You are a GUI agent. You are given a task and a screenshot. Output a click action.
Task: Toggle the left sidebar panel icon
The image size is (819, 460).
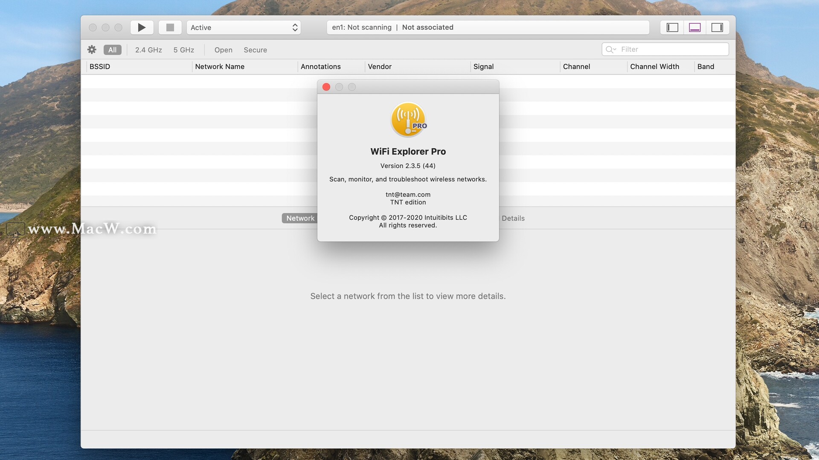pos(672,28)
